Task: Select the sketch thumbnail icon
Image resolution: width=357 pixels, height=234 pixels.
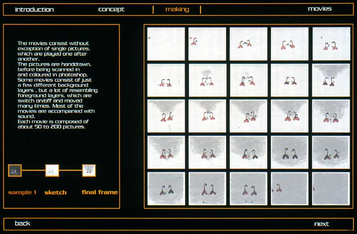Action: pyautogui.click(x=52, y=171)
